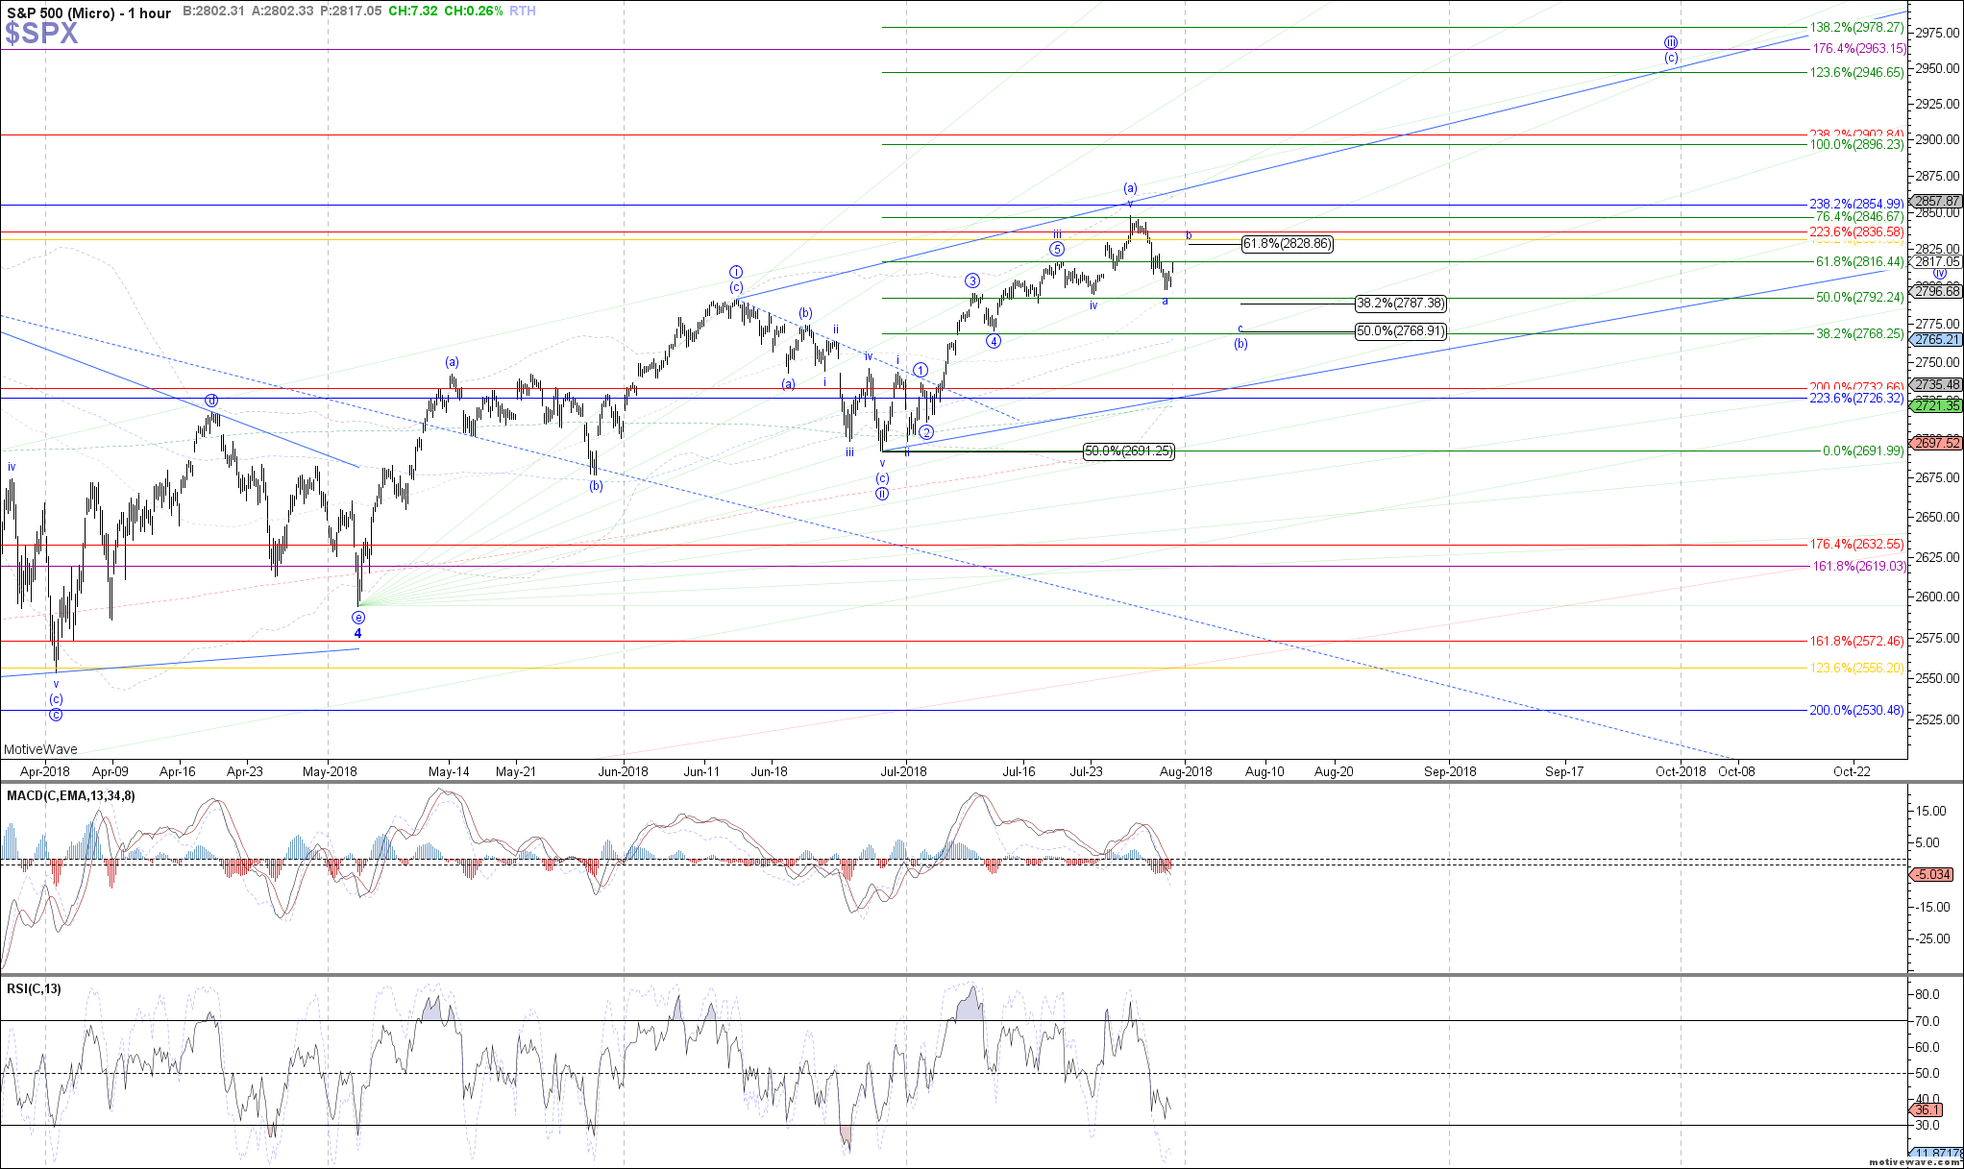This screenshot has width=1964, height=1169.
Task: Click the Aug-2018 date on time axis
Action: click(x=1186, y=771)
